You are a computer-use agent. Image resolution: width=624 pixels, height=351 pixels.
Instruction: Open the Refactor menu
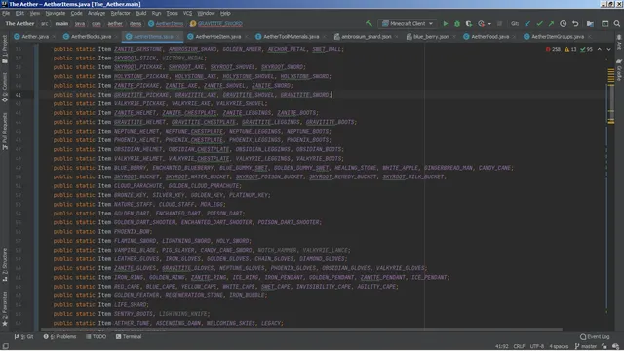point(121,13)
